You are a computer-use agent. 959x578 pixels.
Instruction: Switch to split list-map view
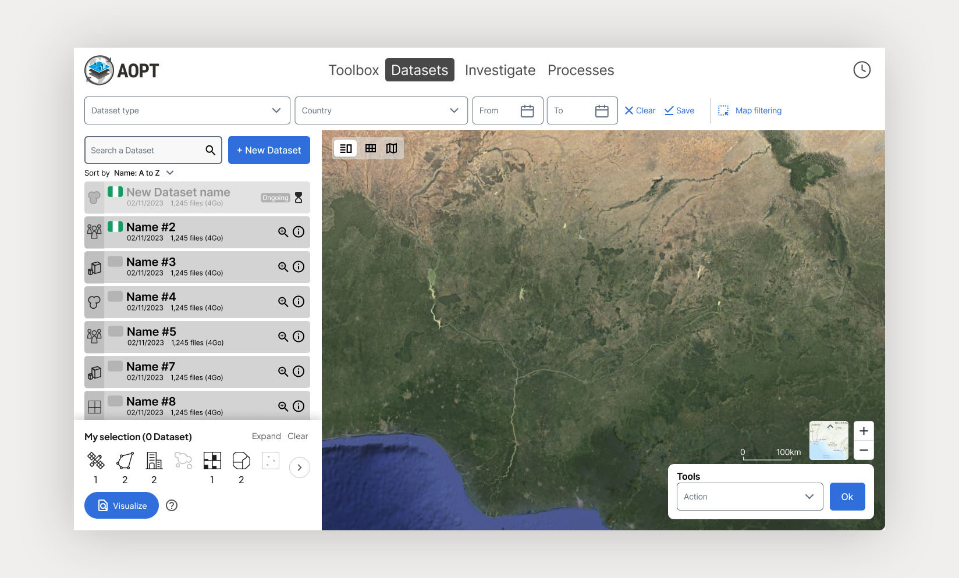click(346, 149)
